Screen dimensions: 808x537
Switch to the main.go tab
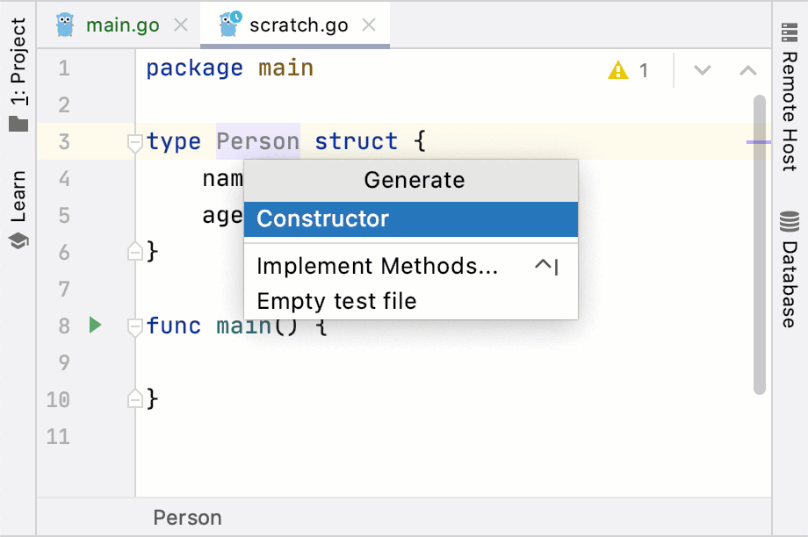pyautogui.click(x=123, y=25)
